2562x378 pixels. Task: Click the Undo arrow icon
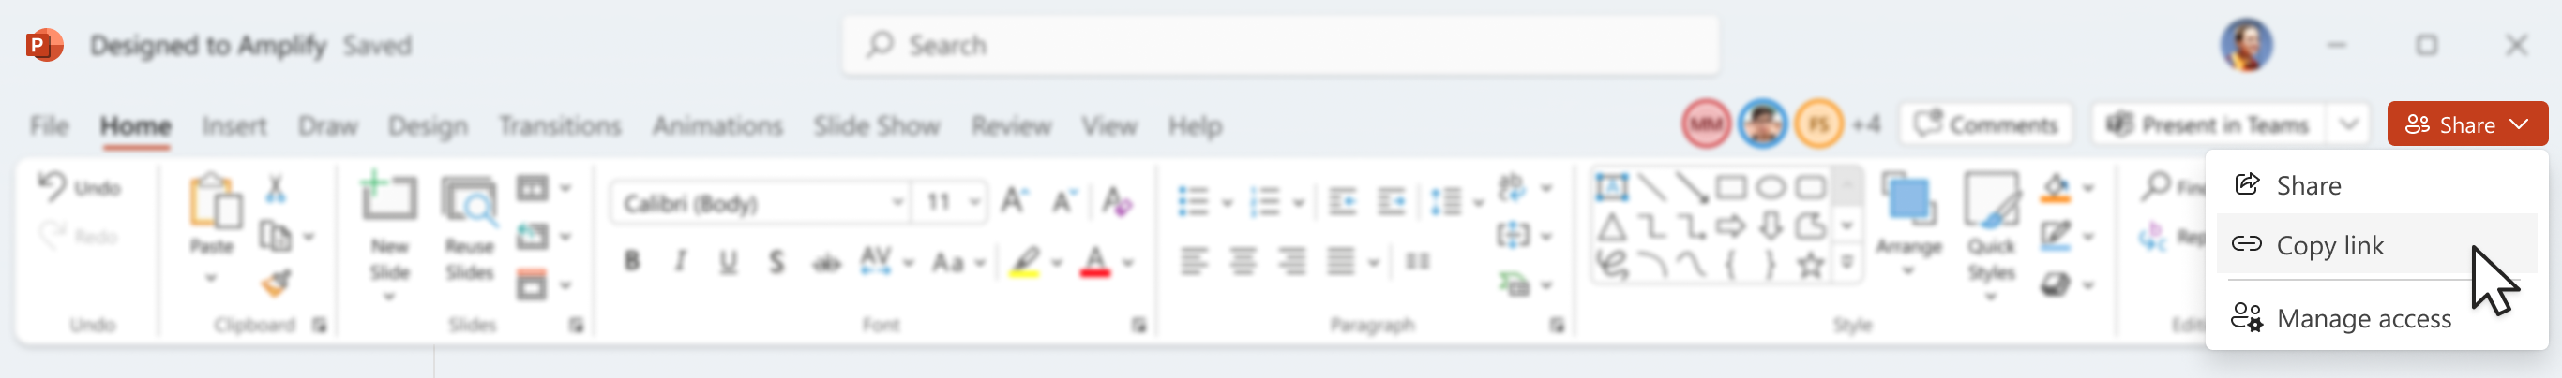click(52, 186)
